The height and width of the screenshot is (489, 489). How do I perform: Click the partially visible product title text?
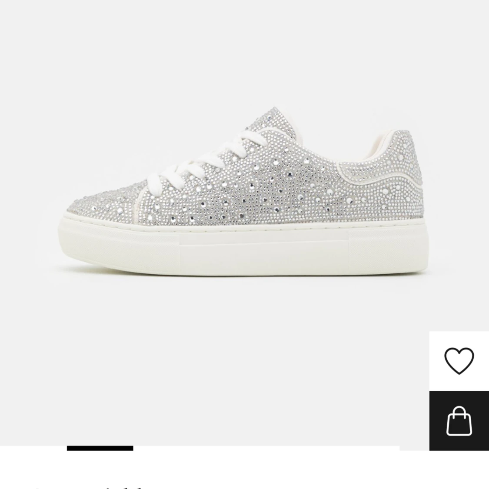coord(87,487)
